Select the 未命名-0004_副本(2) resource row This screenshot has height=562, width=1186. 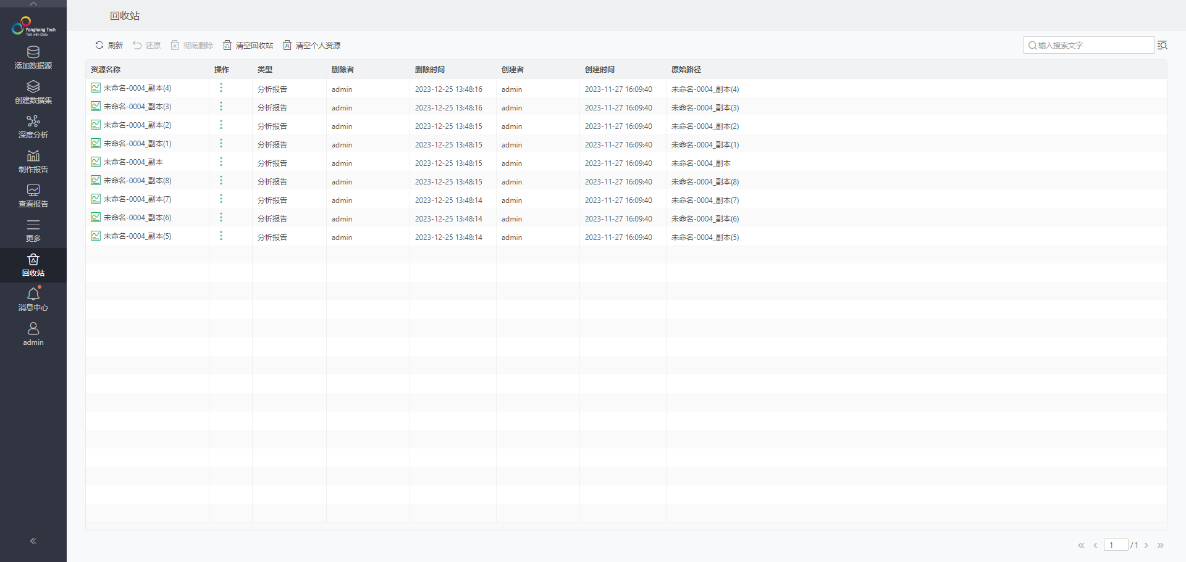[137, 125]
